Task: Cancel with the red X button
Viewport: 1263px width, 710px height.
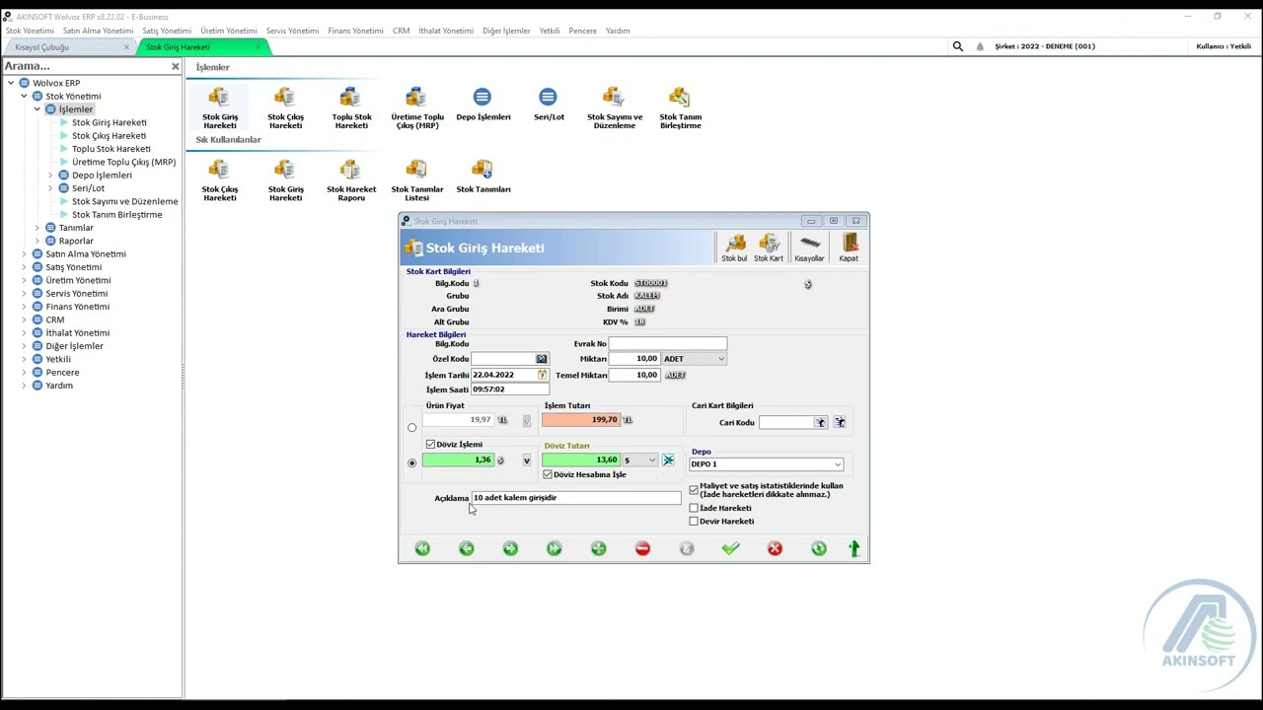Action: [775, 548]
